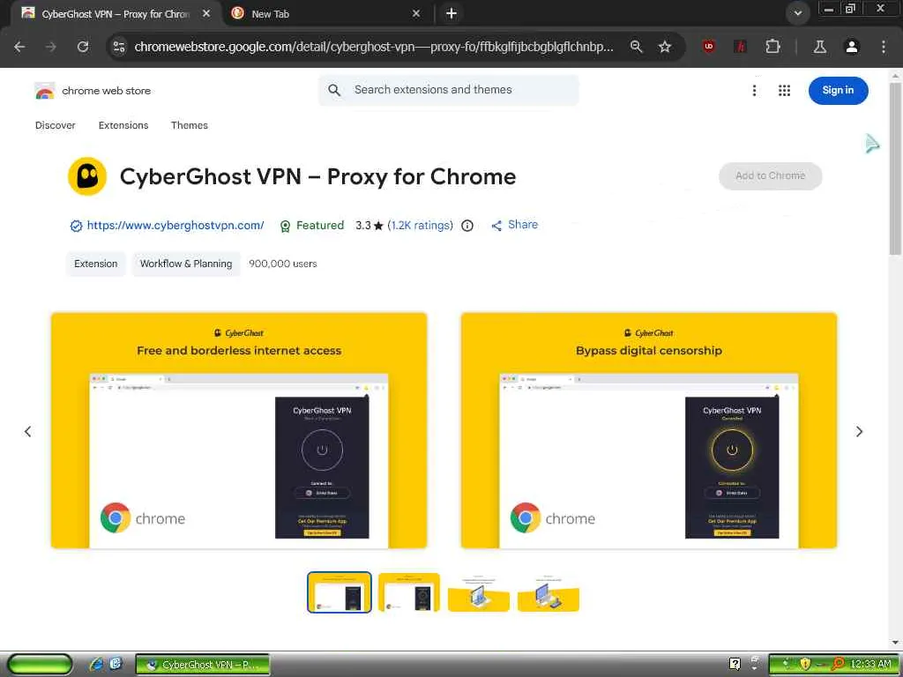
Task: Click the green Start button on taskbar
Action: pos(41,665)
